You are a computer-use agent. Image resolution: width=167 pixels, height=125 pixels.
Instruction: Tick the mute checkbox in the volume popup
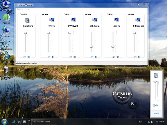tap(154, 105)
